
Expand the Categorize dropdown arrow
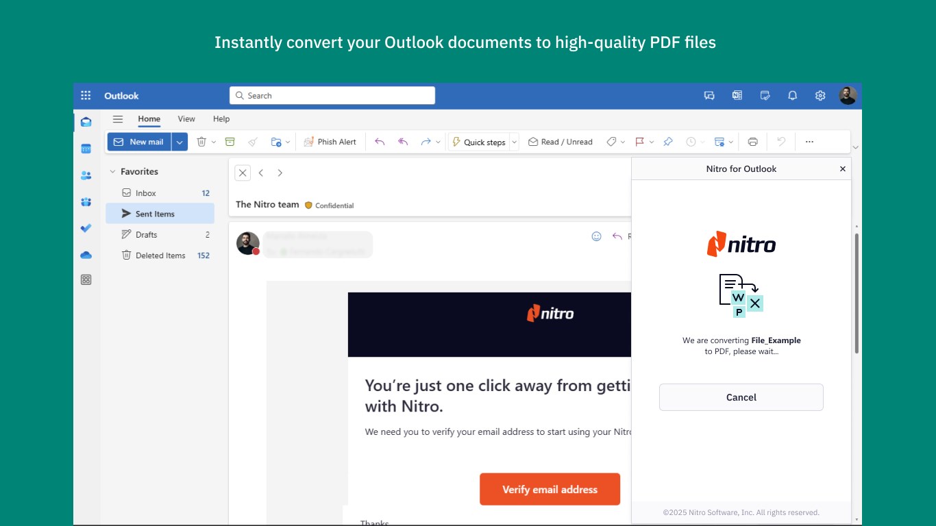[x=623, y=142]
